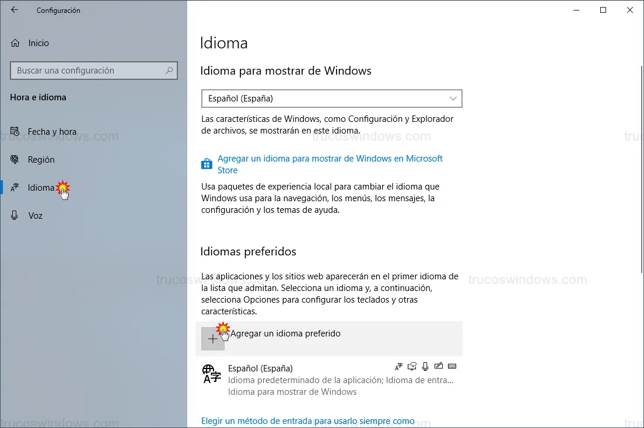Click the speech recognition microphone icon for Español
Screen dimensions: 644x428
pos(425,367)
